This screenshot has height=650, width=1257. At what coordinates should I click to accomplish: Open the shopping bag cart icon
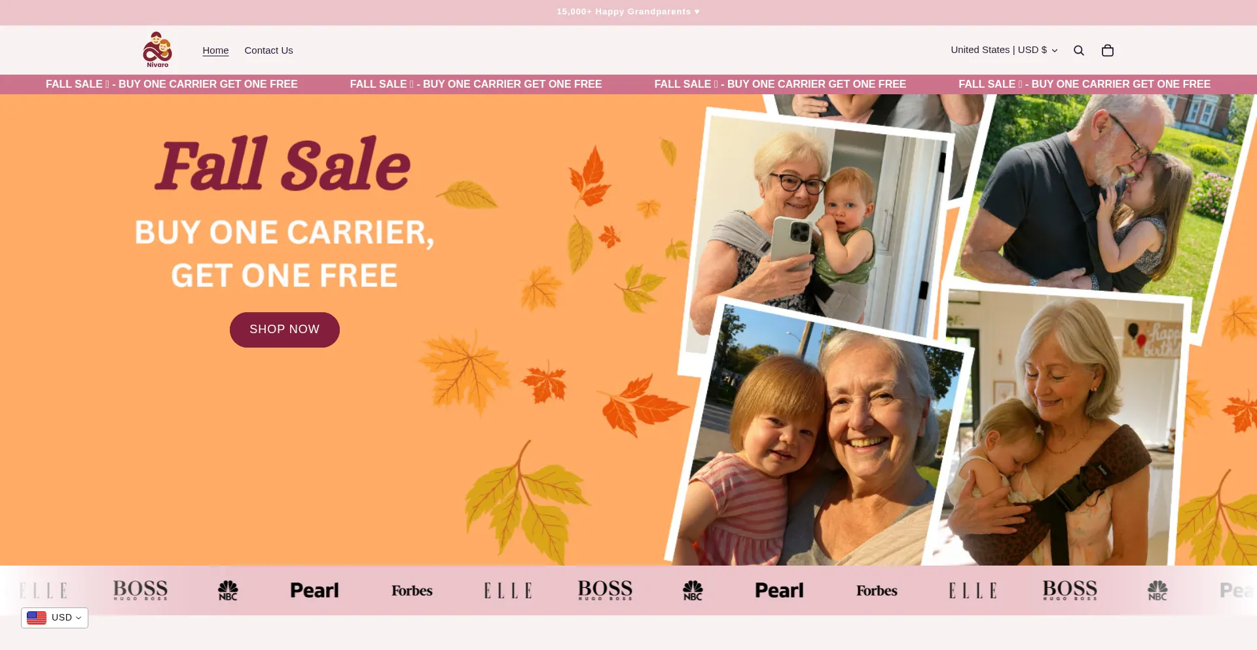click(1108, 50)
